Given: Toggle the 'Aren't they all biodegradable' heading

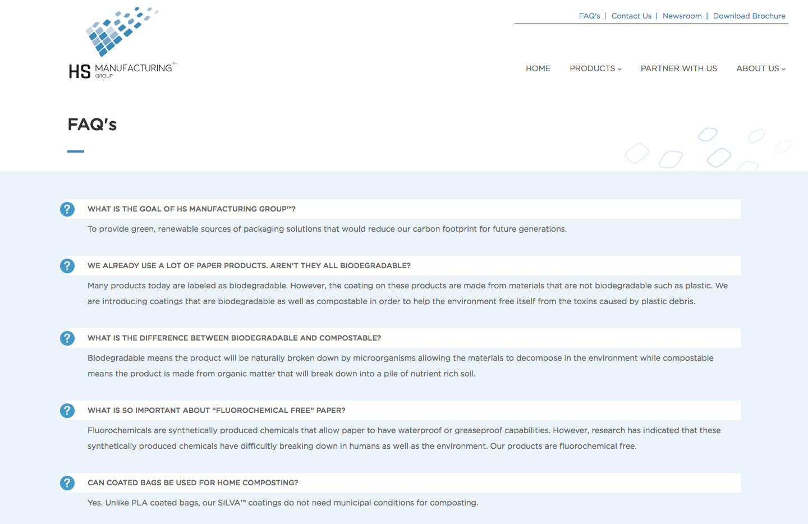Looking at the screenshot, I should pos(249,266).
